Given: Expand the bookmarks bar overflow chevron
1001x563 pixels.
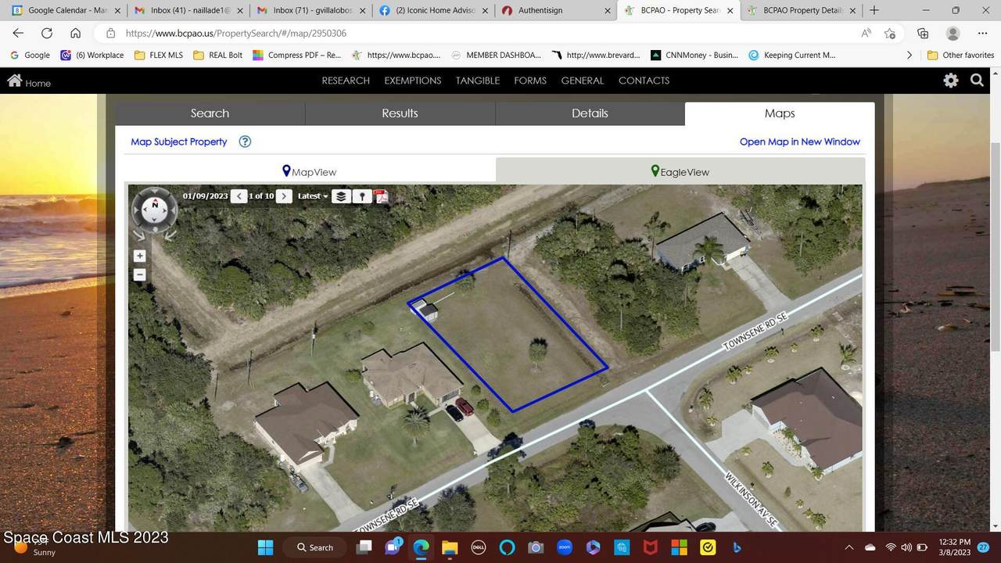Looking at the screenshot, I should pos(909,56).
